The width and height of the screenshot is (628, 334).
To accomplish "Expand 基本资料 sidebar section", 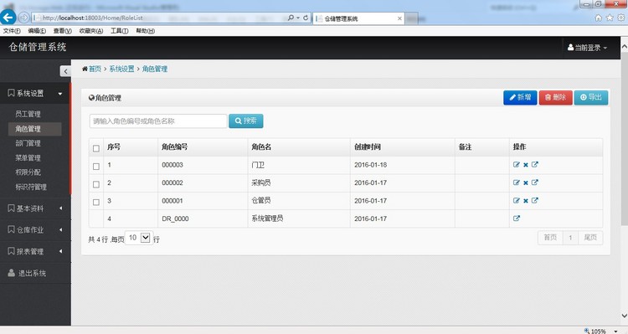I will [x=35, y=208].
